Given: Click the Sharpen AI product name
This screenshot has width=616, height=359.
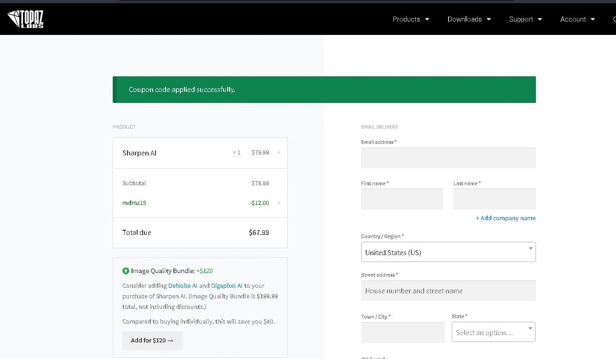Looking at the screenshot, I should click(139, 153).
